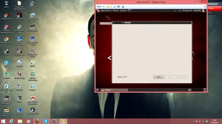
Task: Open the Recycle Bin (Lixeira) desktop icon
Action: [6, 4]
